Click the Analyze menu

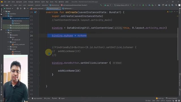tap(31, 2)
